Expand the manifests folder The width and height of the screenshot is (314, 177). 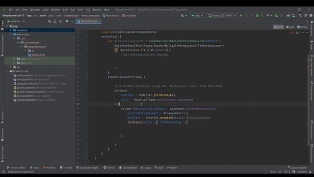[x=11, y=30]
